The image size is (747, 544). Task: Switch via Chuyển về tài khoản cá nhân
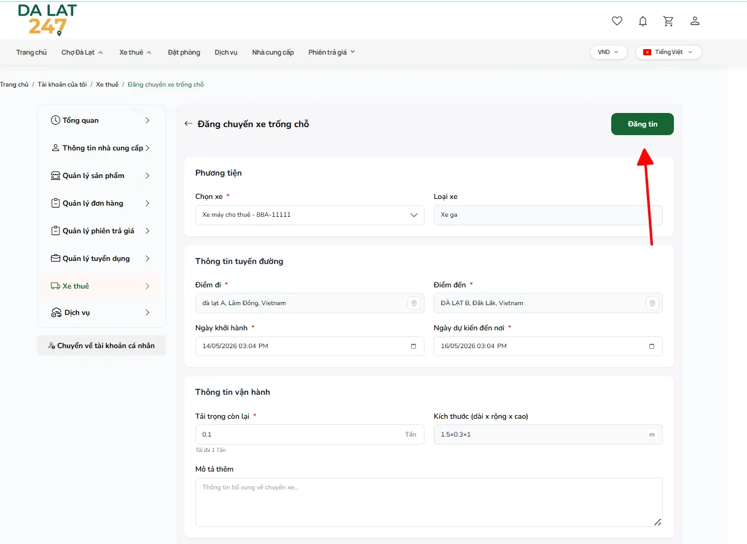pyautogui.click(x=101, y=346)
